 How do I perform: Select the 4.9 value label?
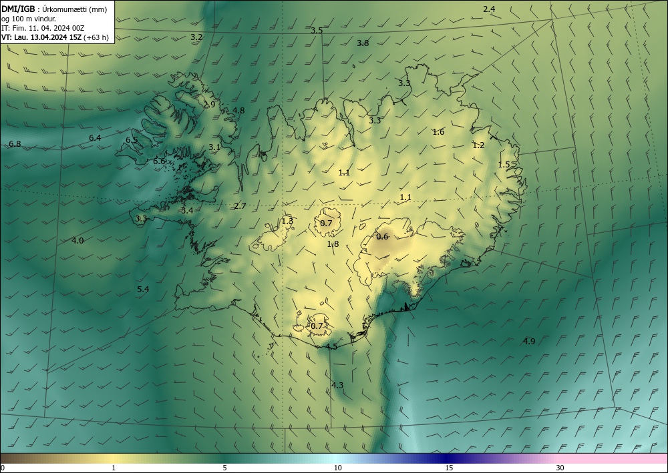[x=528, y=341]
